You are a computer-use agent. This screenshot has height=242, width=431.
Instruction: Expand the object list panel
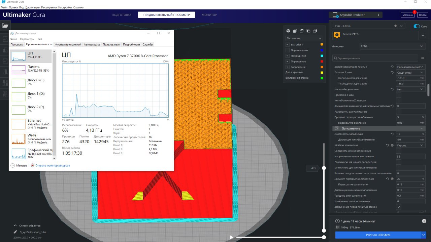click(x=15, y=226)
